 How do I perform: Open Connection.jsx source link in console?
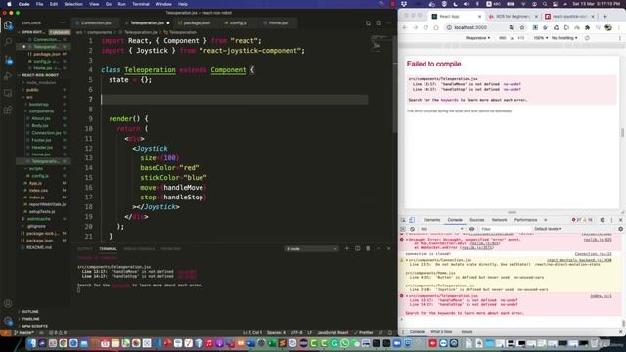pos(594,254)
